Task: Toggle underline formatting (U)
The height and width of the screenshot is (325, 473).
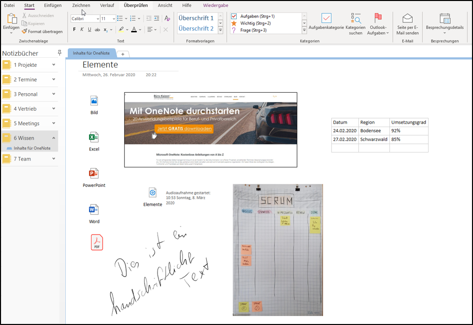Action: [x=89, y=29]
